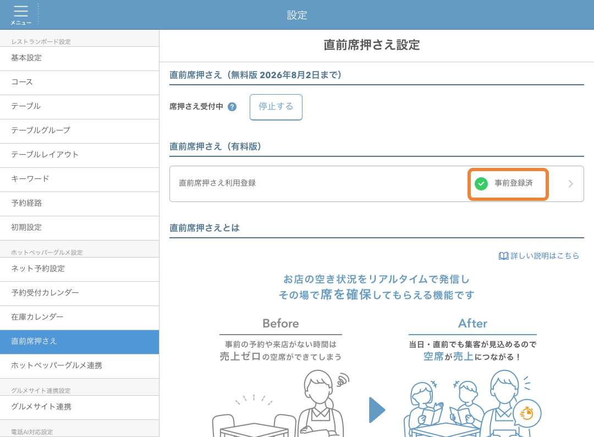
Task: Click the highlighted 事前登録済 status badge
Action: pos(507,184)
